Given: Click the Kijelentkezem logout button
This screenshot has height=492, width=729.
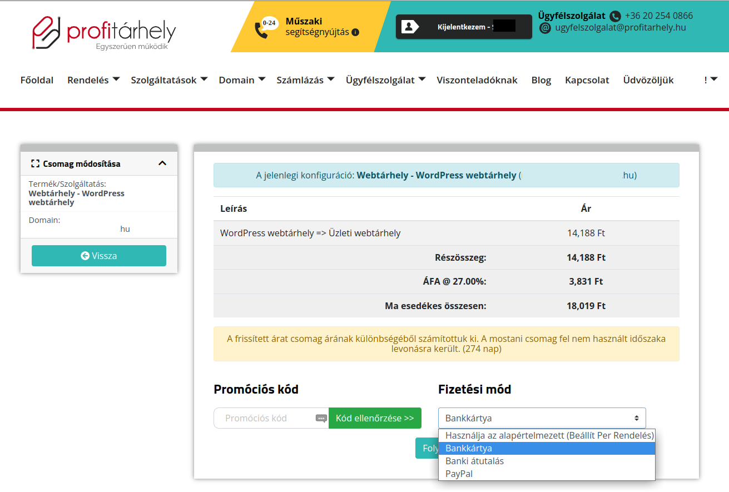Looking at the screenshot, I should pos(464,27).
